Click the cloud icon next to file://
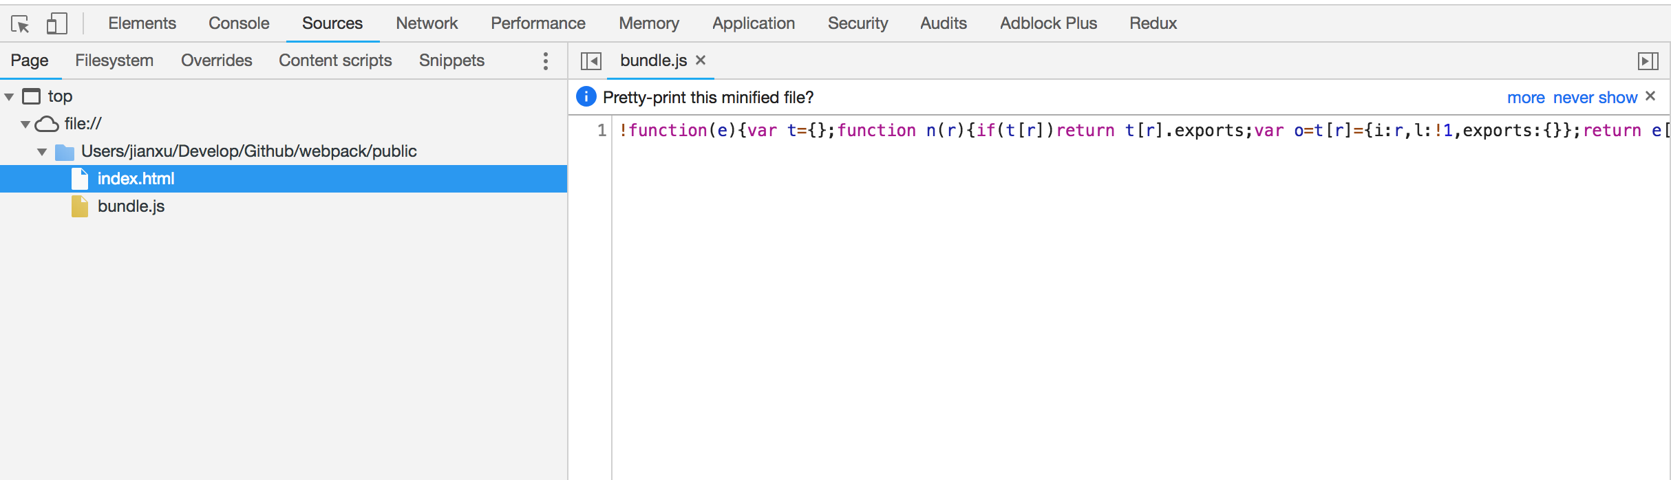 (47, 124)
